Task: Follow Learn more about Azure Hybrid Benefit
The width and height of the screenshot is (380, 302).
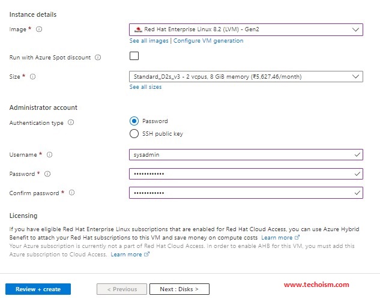Action: 277,238
